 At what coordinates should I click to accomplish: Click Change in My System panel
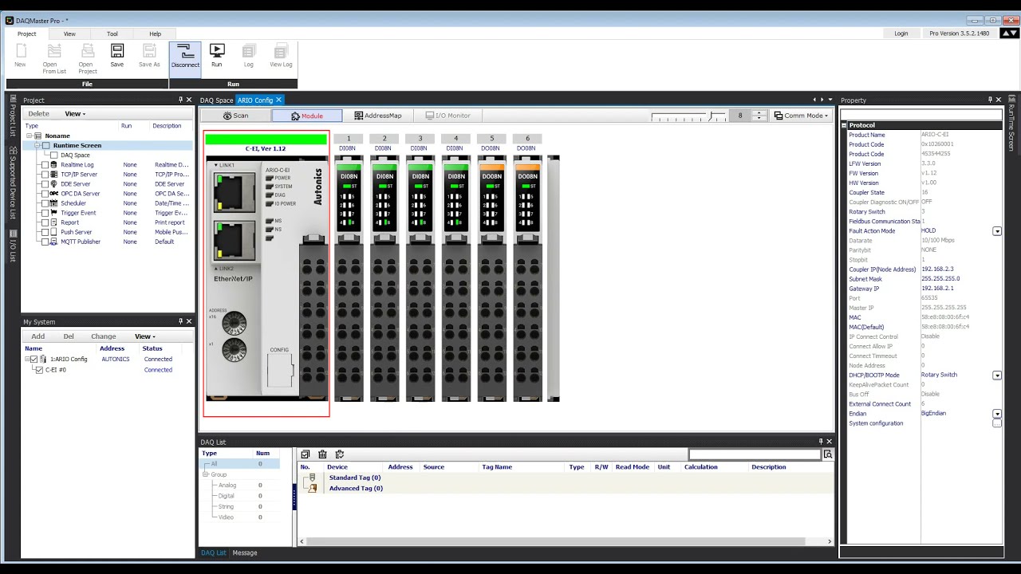pyautogui.click(x=104, y=336)
